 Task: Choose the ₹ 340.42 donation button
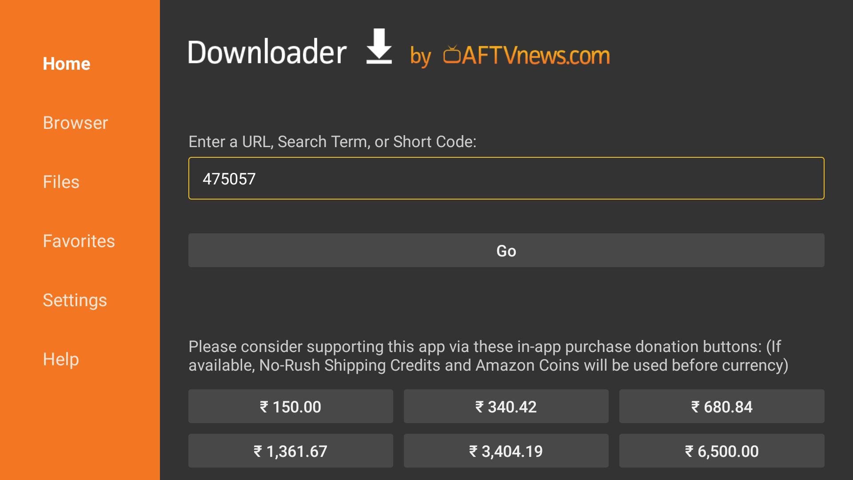pos(506,407)
